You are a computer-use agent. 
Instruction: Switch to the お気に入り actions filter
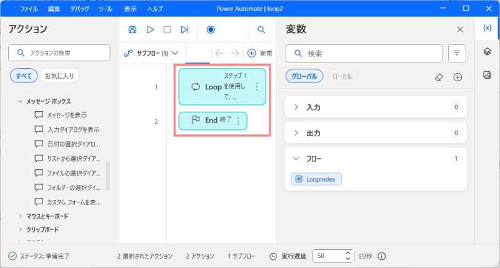[60, 76]
